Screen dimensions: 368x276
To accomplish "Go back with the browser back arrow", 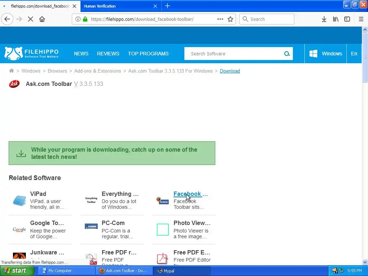I will pos(7,19).
